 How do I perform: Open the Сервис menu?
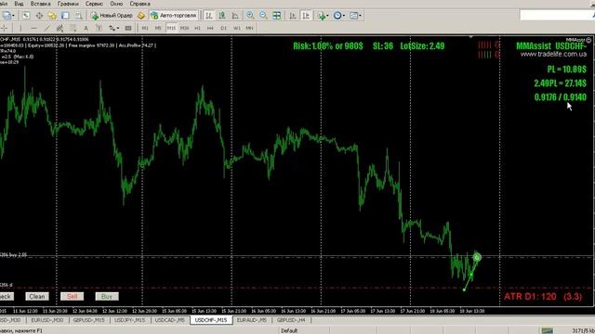(x=94, y=4)
